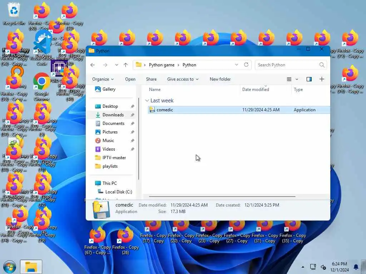Image resolution: width=366 pixels, height=274 pixels.
Task: Open playlists folder in sidebar
Action: (110, 166)
